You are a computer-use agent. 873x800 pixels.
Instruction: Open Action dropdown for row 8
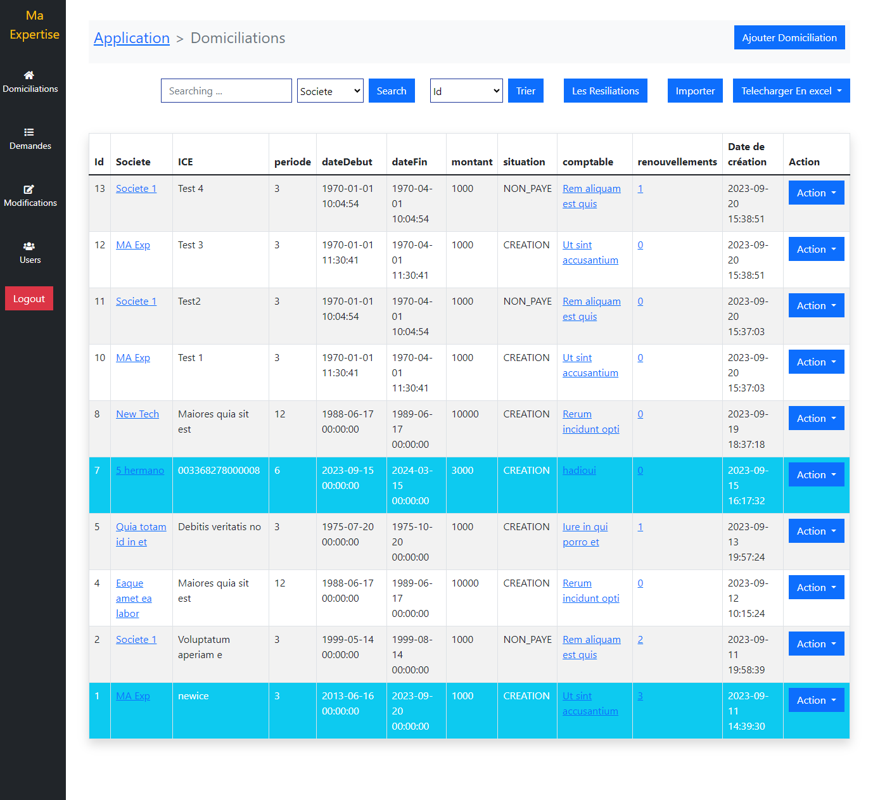817,418
